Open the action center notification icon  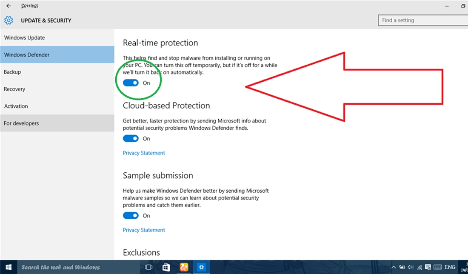(428, 267)
